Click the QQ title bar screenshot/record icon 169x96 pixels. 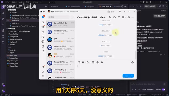pos(119,11)
